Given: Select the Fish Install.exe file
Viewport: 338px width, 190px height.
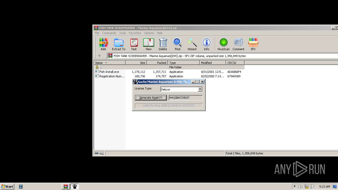Looking at the screenshot, I should [109, 72].
